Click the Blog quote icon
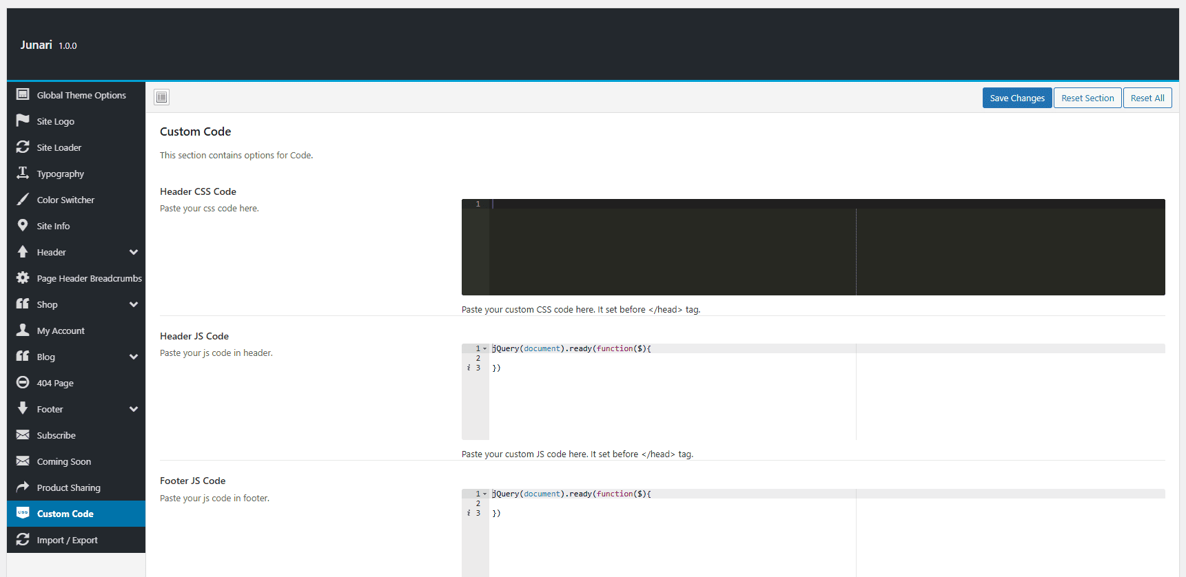 coord(23,356)
